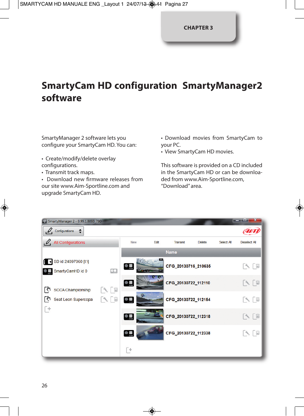
Task: Maximize the SmartyManager 2 window
Action: [x=245, y=220]
